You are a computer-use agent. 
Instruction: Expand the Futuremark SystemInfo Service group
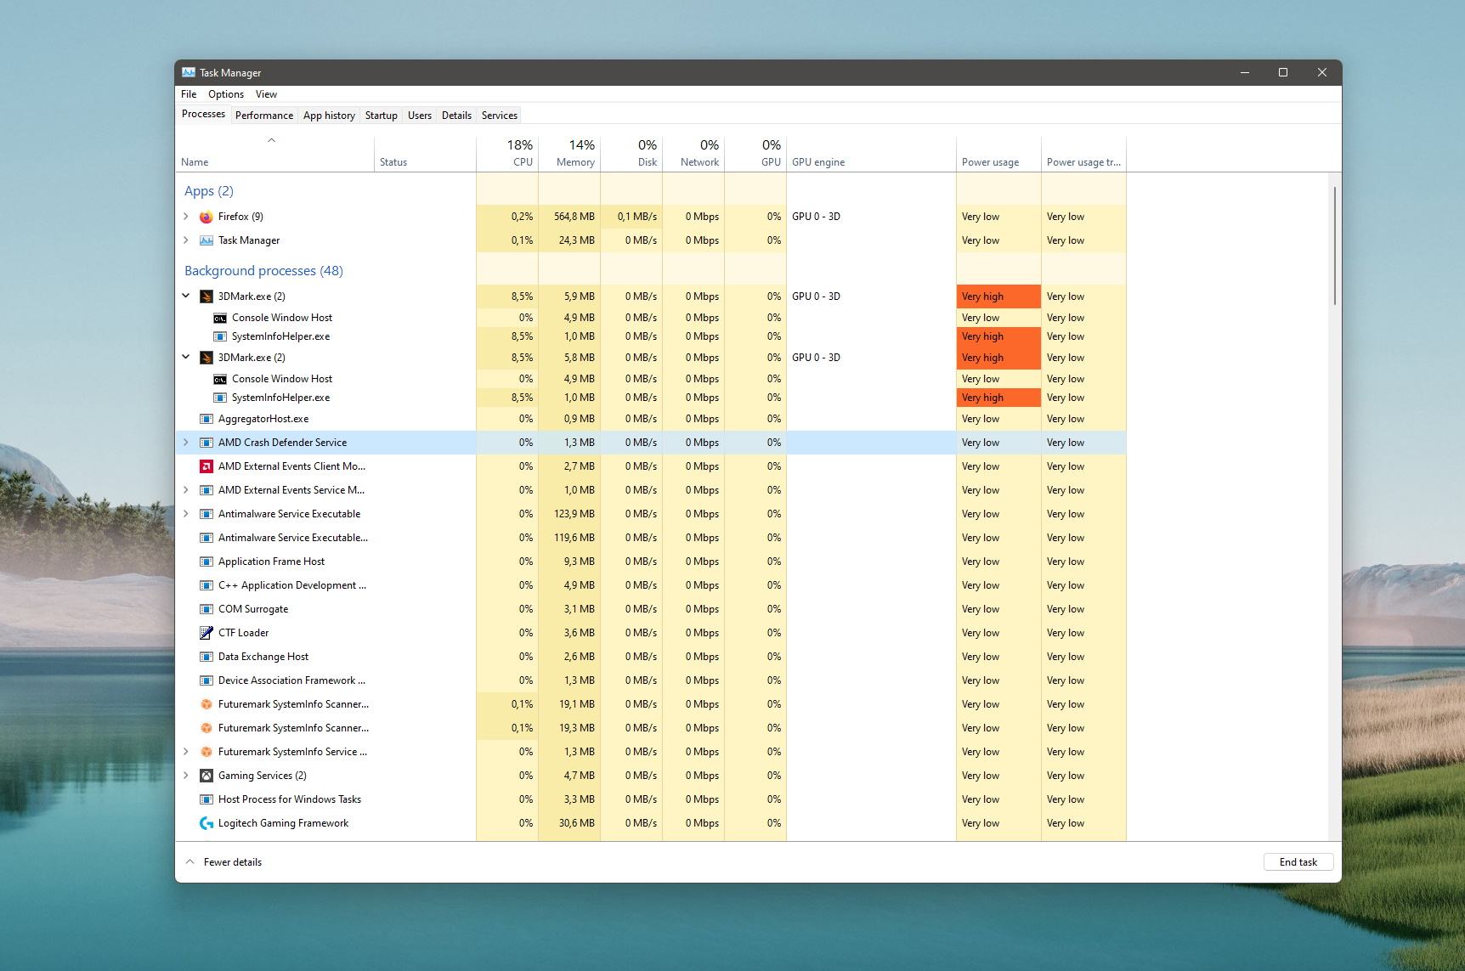(x=186, y=752)
